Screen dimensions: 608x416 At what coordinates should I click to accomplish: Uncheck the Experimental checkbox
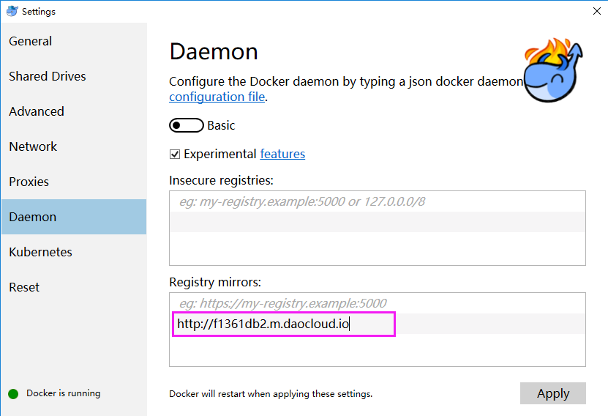(175, 154)
